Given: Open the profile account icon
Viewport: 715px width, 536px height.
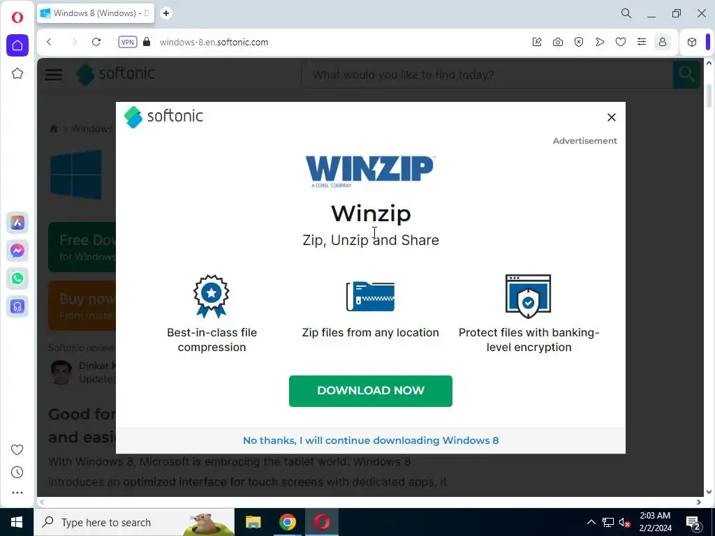Looking at the screenshot, I should coord(663,42).
